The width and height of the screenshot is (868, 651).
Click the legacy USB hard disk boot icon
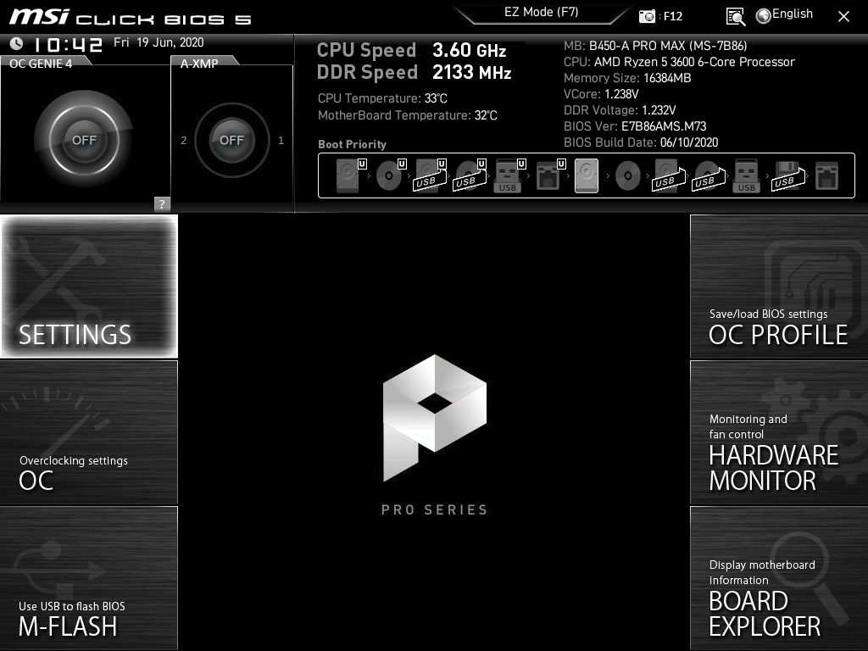(x=669, y=175)
